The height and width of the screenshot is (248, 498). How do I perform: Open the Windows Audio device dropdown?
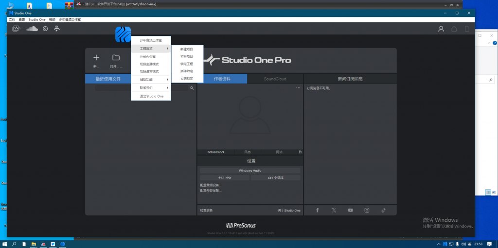point(250,171)
